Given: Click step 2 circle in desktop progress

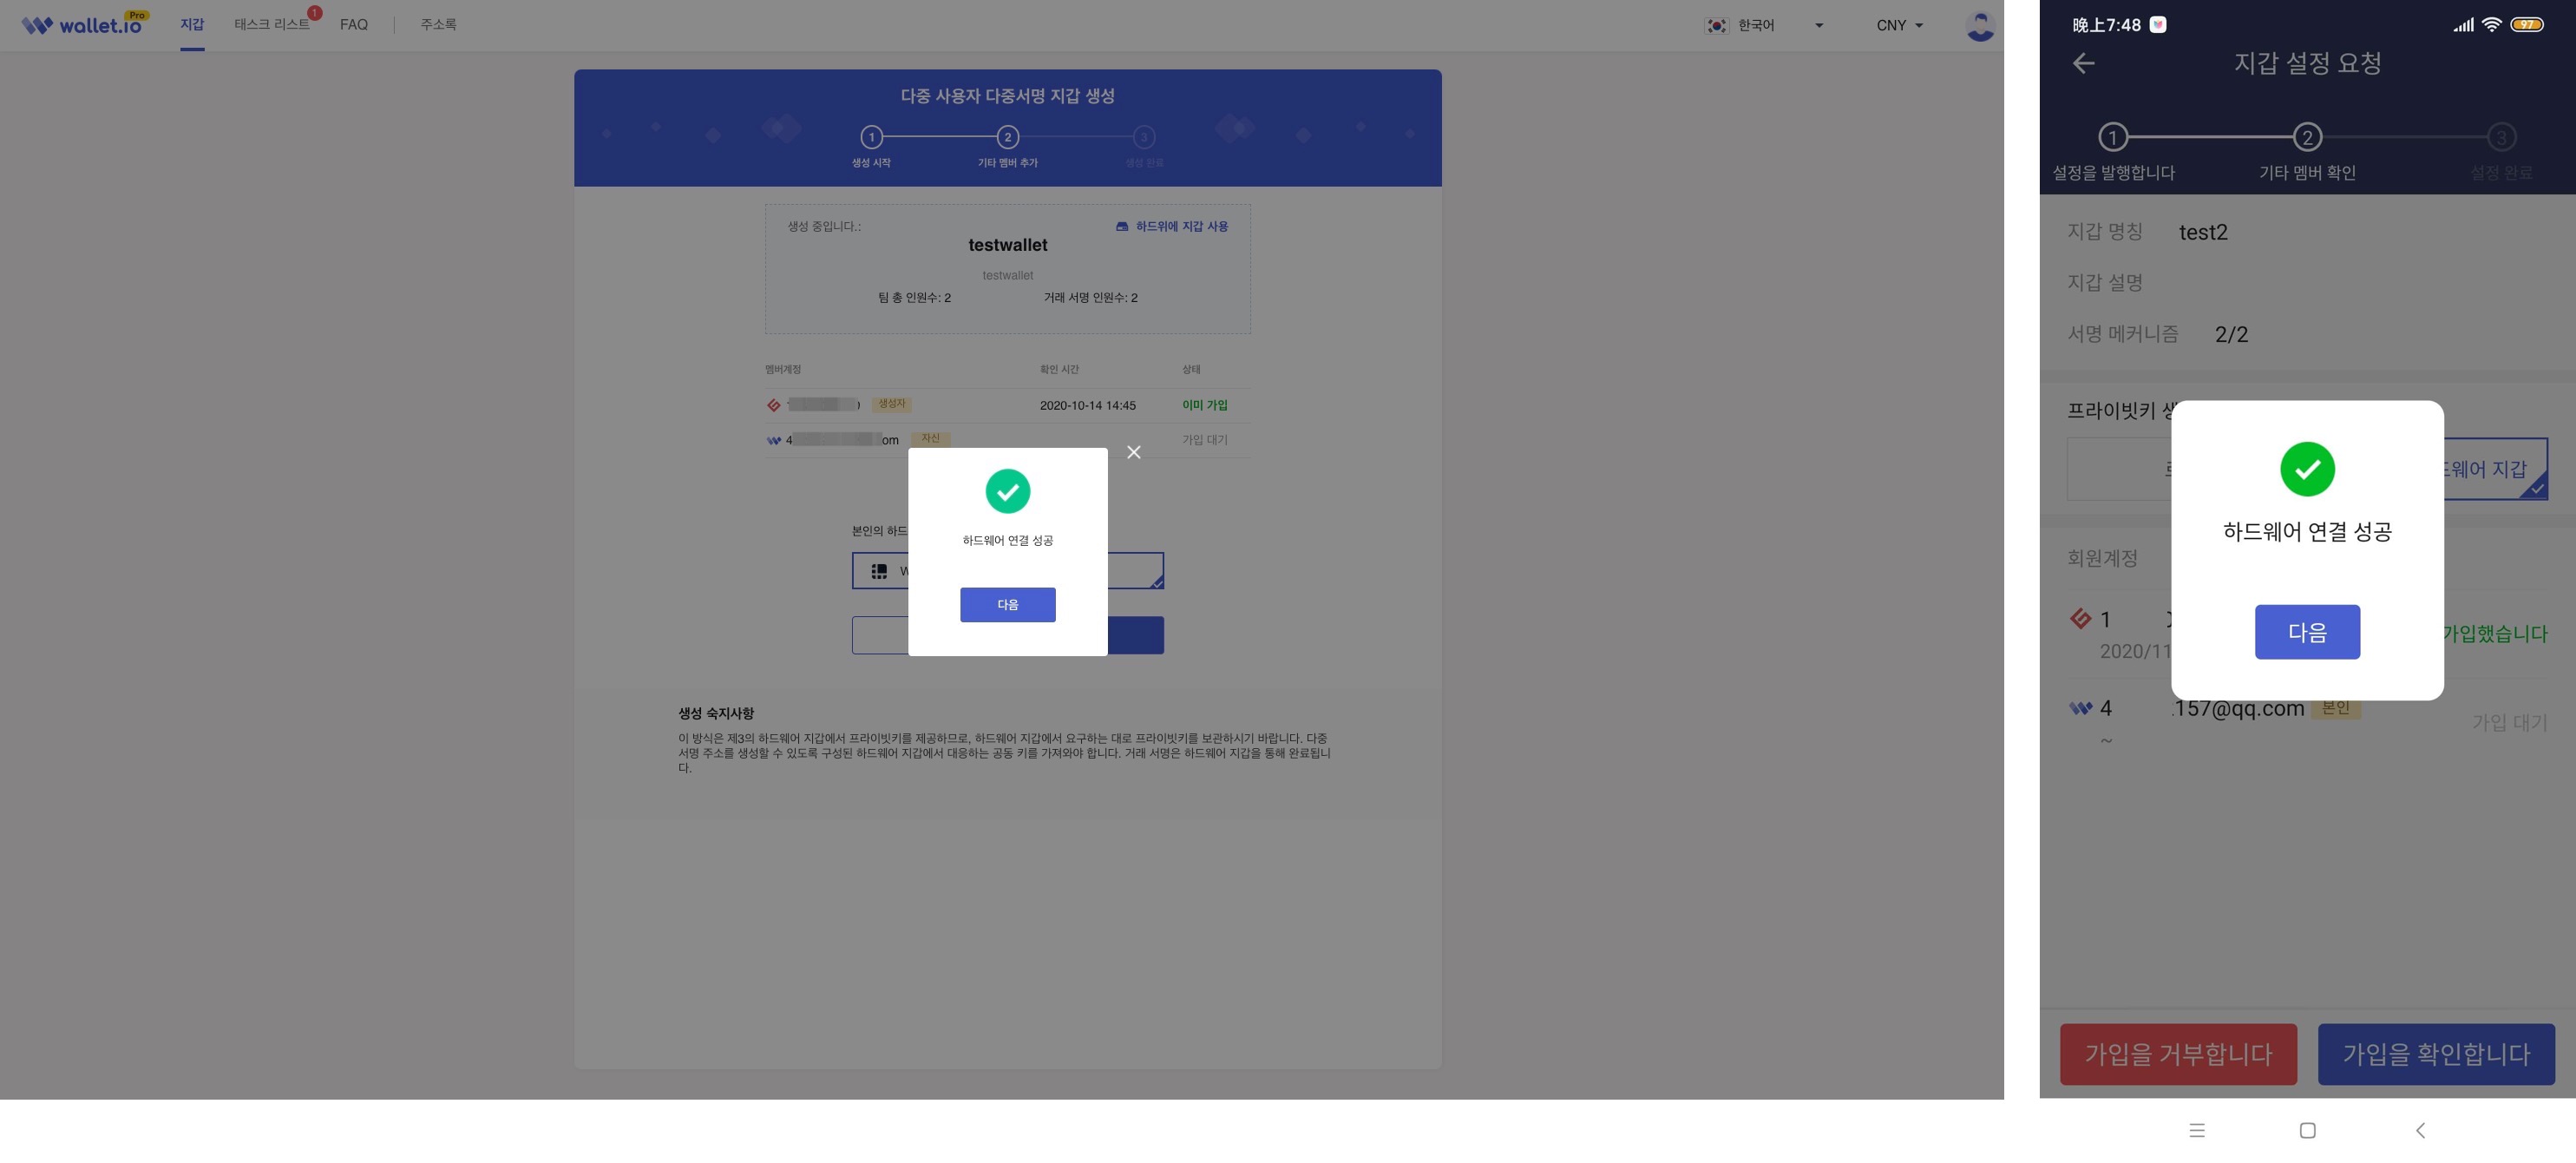Looking at the screenshot, I should tap(1007, 137).
